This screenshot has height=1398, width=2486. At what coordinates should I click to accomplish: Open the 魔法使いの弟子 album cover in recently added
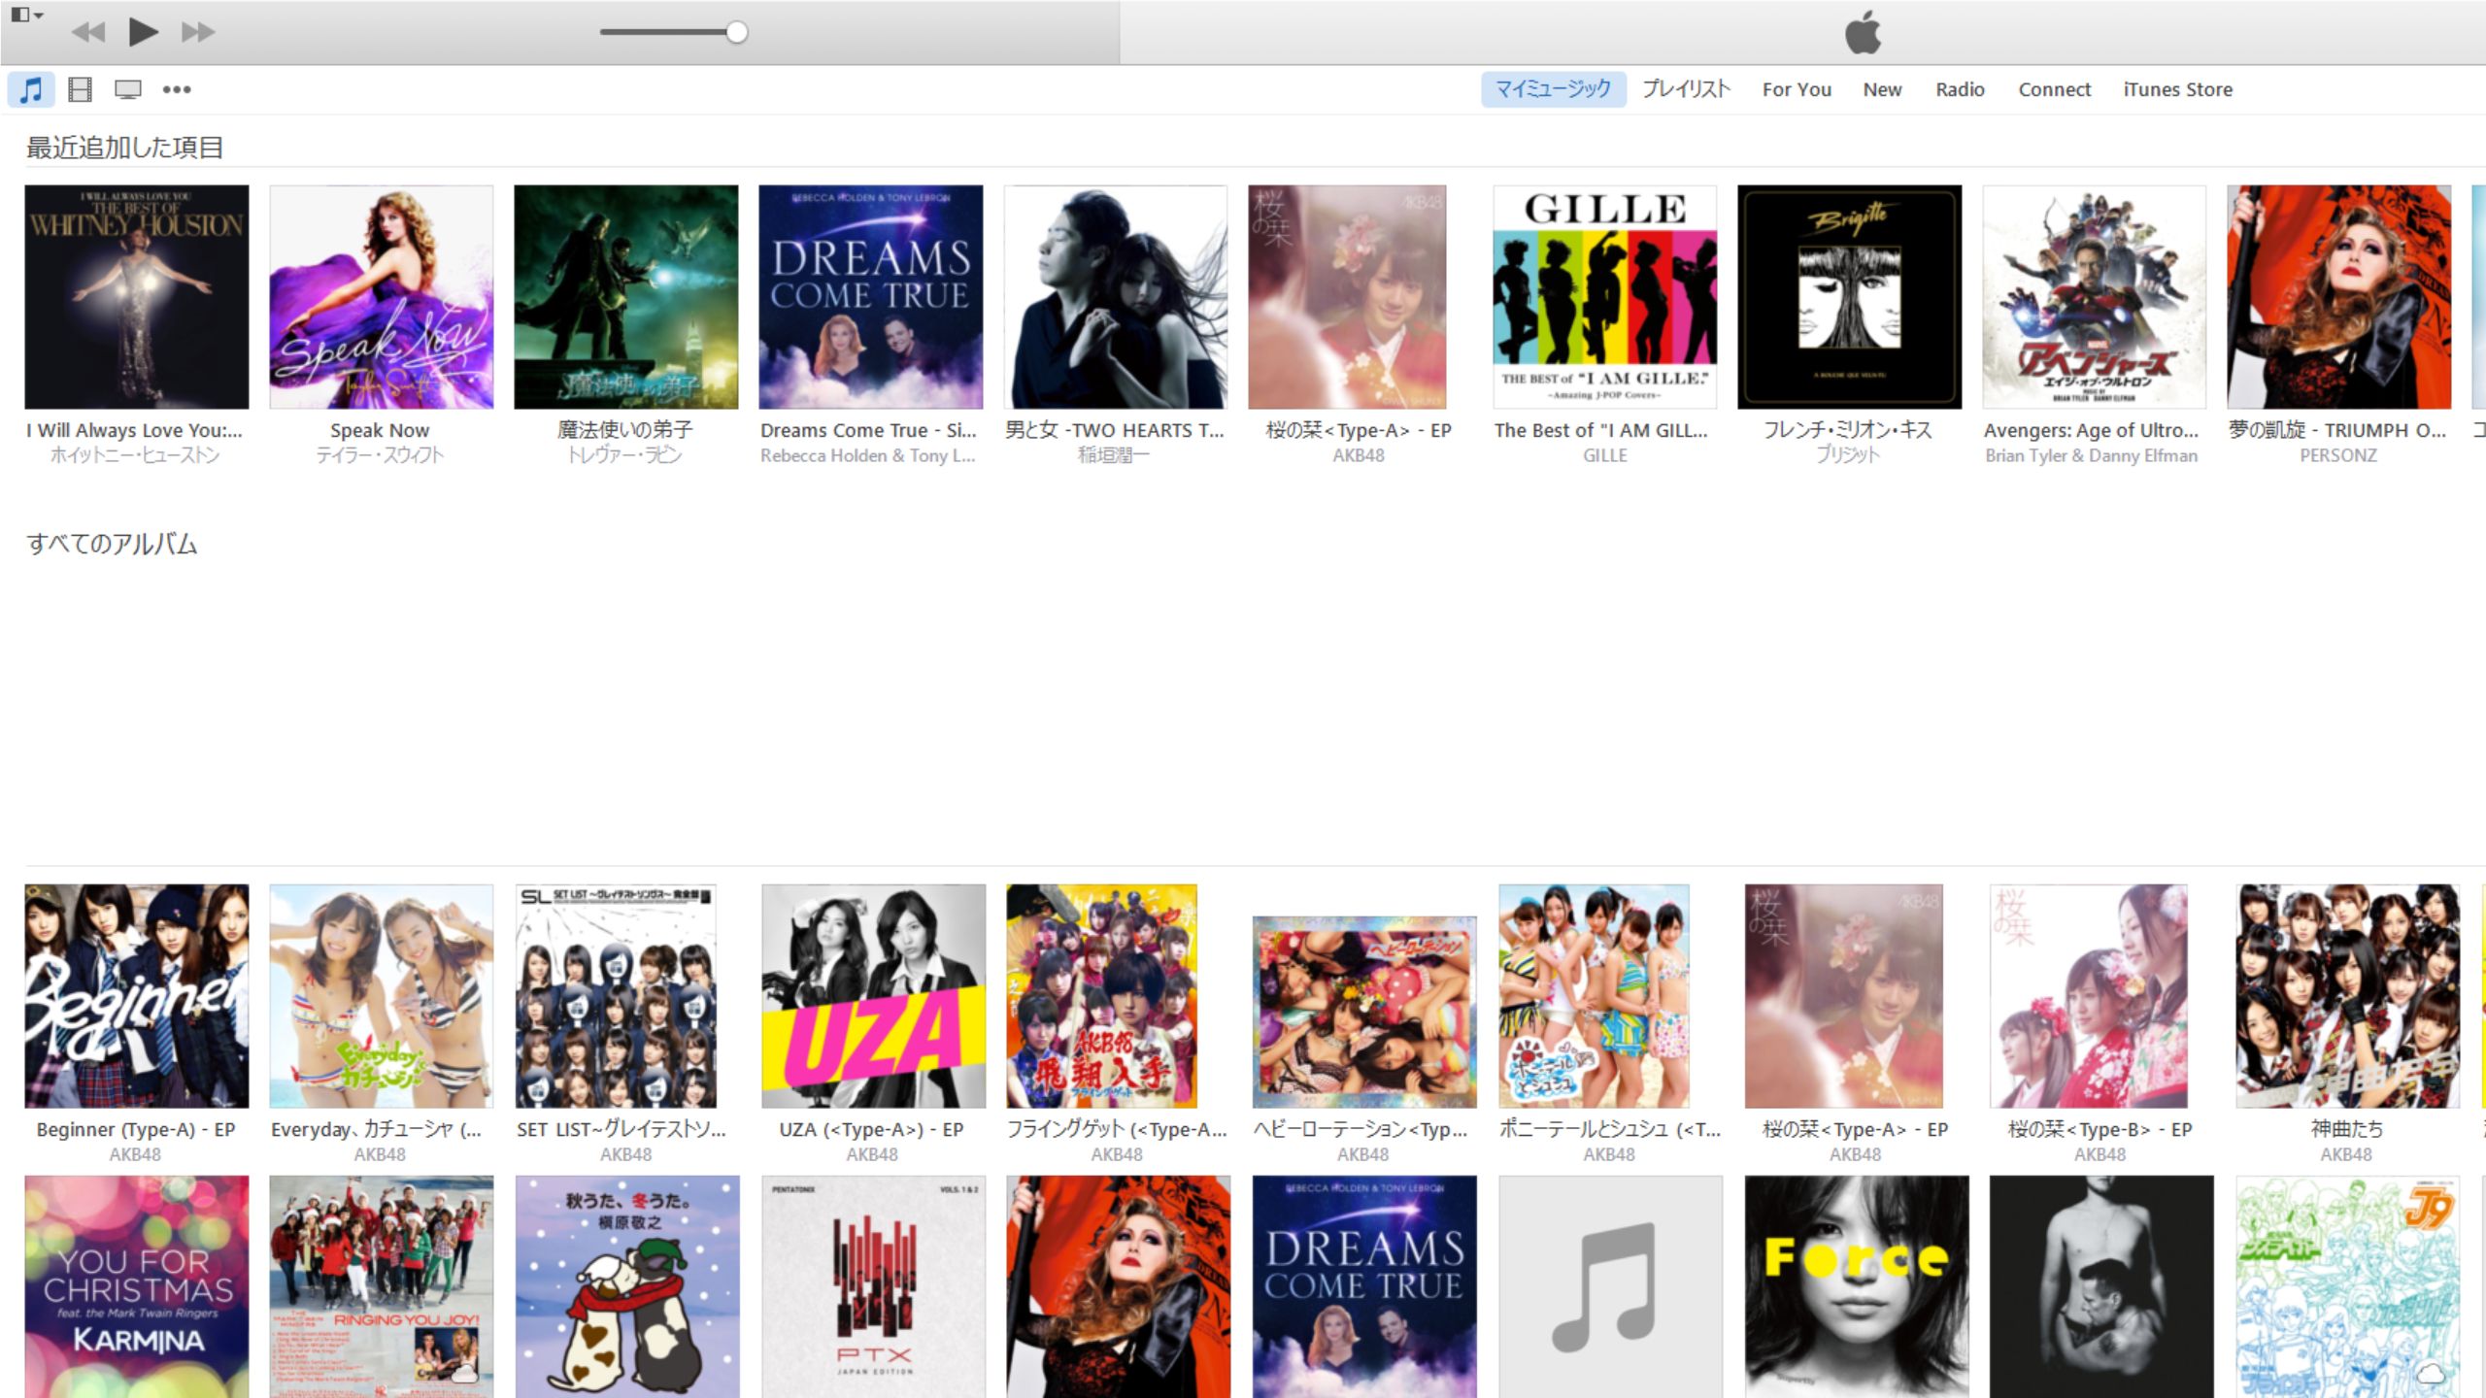click(x=626, y=297)
